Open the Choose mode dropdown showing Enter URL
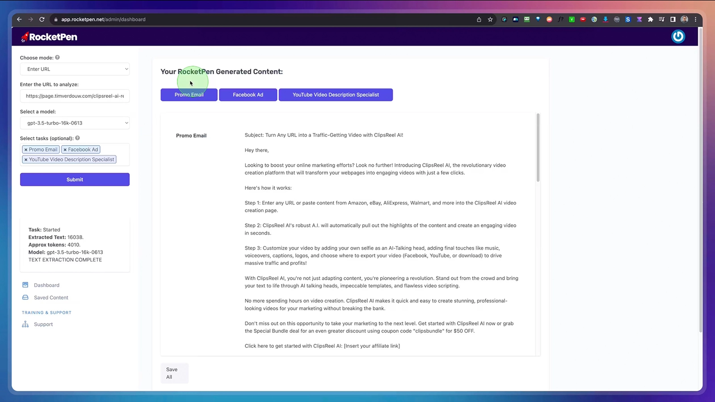The width and height of the screenshot is (715, 402). click(x=75, y=69)
